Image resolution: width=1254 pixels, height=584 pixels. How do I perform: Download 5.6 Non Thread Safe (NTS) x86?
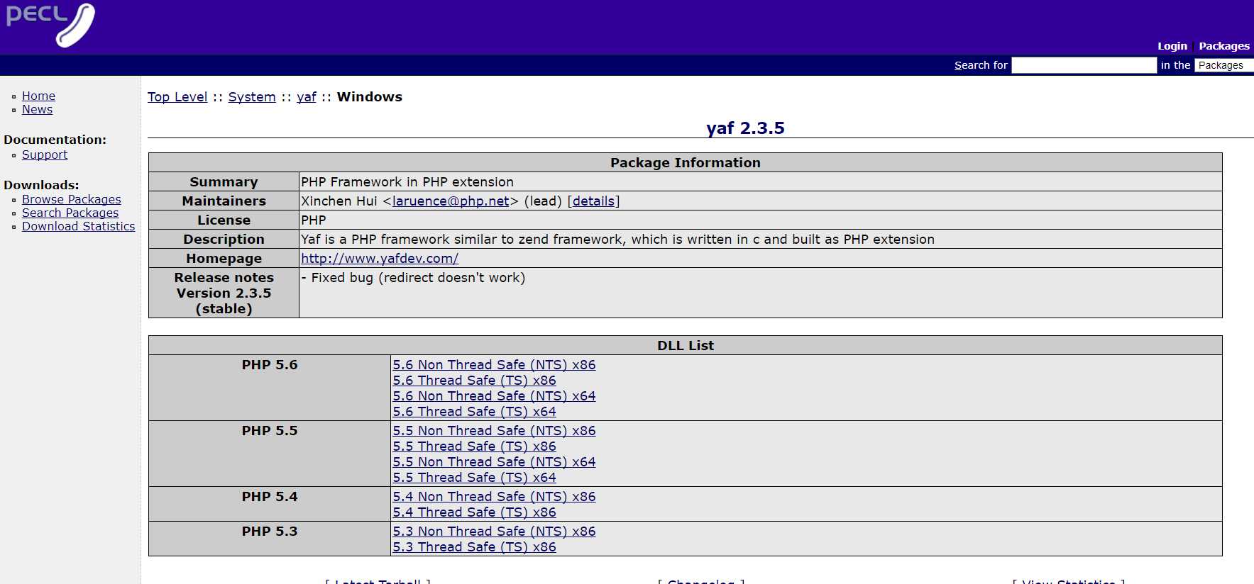click(x=494, y=365)
